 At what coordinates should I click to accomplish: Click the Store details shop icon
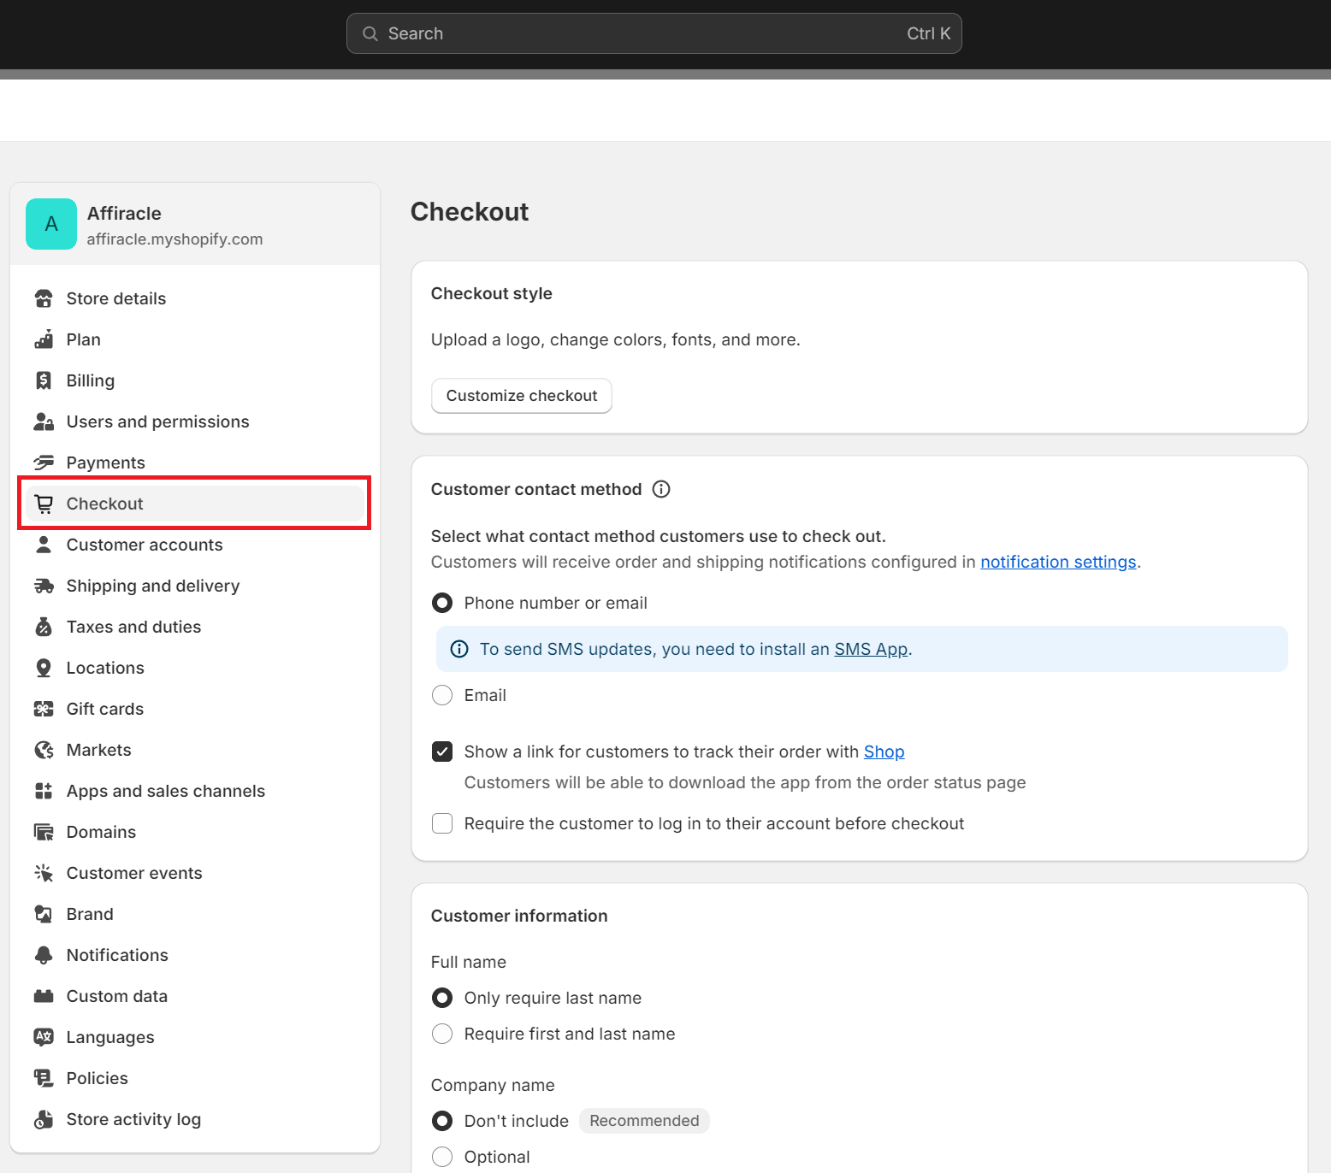click(x=44, y=298)
